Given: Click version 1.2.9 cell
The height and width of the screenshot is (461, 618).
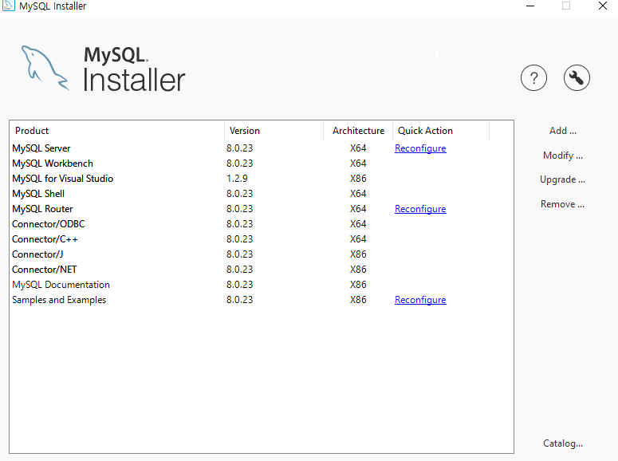Looking at the screenshot, I should pos(238,179).
